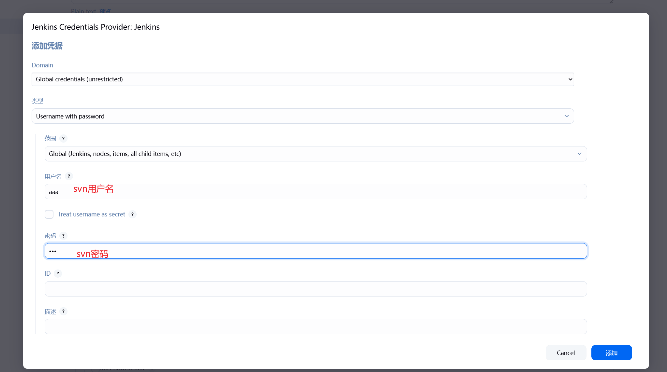Enable Treat username as secret checkbox

49,214
